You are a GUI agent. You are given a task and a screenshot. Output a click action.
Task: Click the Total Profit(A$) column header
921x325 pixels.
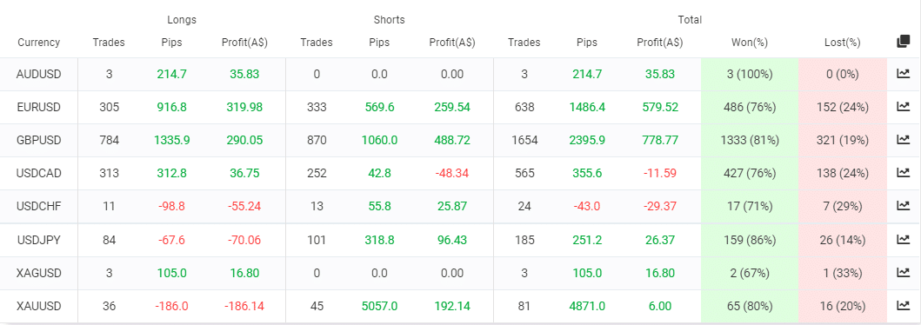pyautogui.click(x=659, y=43)
